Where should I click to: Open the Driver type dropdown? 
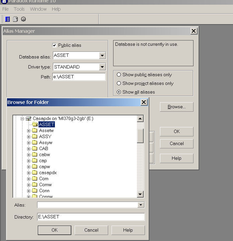coord(102,67)
